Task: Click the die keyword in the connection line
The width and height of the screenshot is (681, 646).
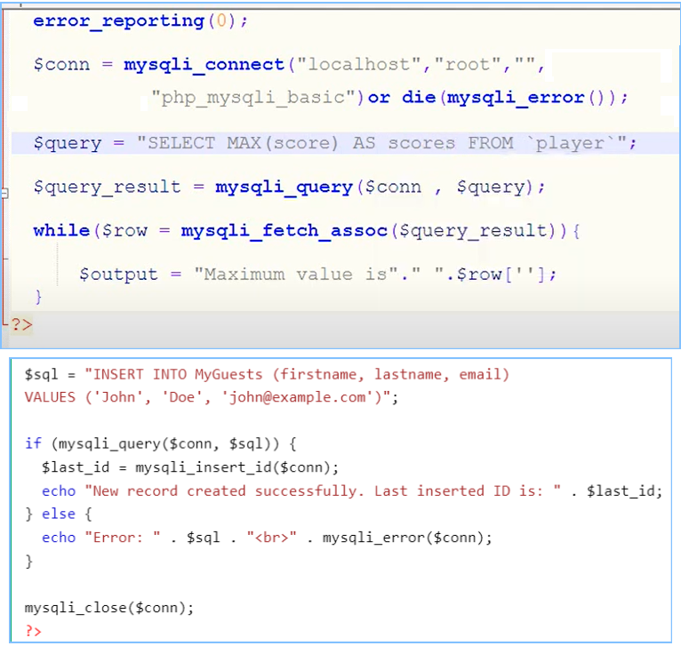Action: click(x=418, y=98)
